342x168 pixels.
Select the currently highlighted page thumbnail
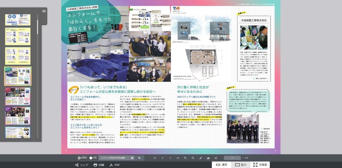(x=18, y=76)
